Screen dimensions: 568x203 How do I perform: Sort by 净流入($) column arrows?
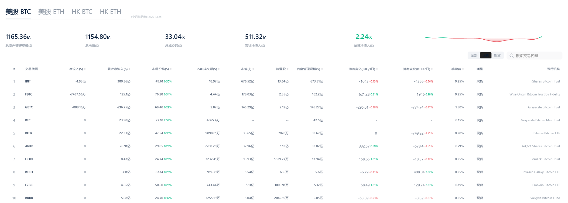tap(85, 69)
